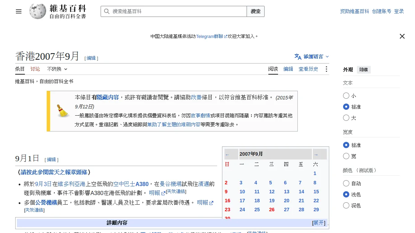
Task: Open 改善 link in notice
Action: tap(196, 97)
